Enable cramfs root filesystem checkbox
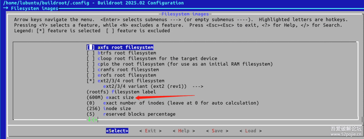 91,70
